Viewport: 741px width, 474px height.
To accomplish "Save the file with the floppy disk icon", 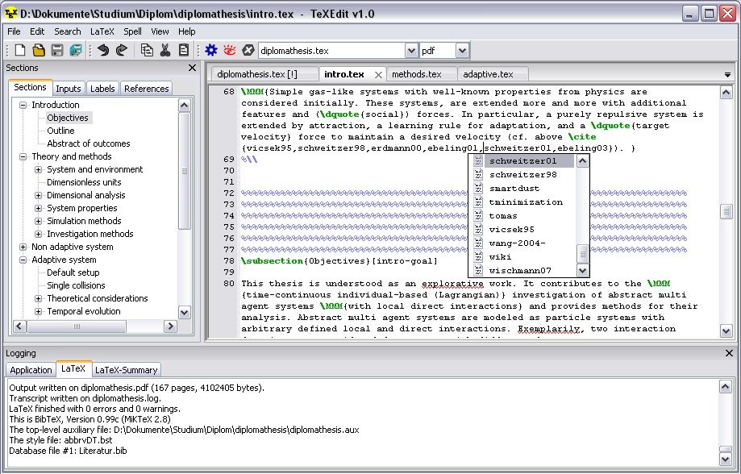I will click(x=57, y=51).
